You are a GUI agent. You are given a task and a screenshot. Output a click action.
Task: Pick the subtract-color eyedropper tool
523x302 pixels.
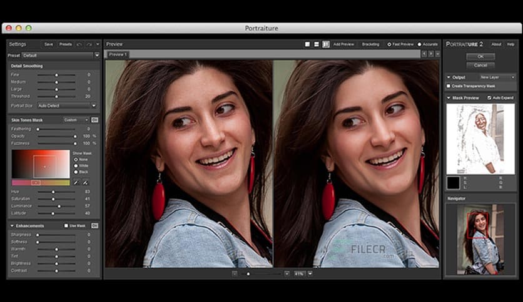(85, 182)
